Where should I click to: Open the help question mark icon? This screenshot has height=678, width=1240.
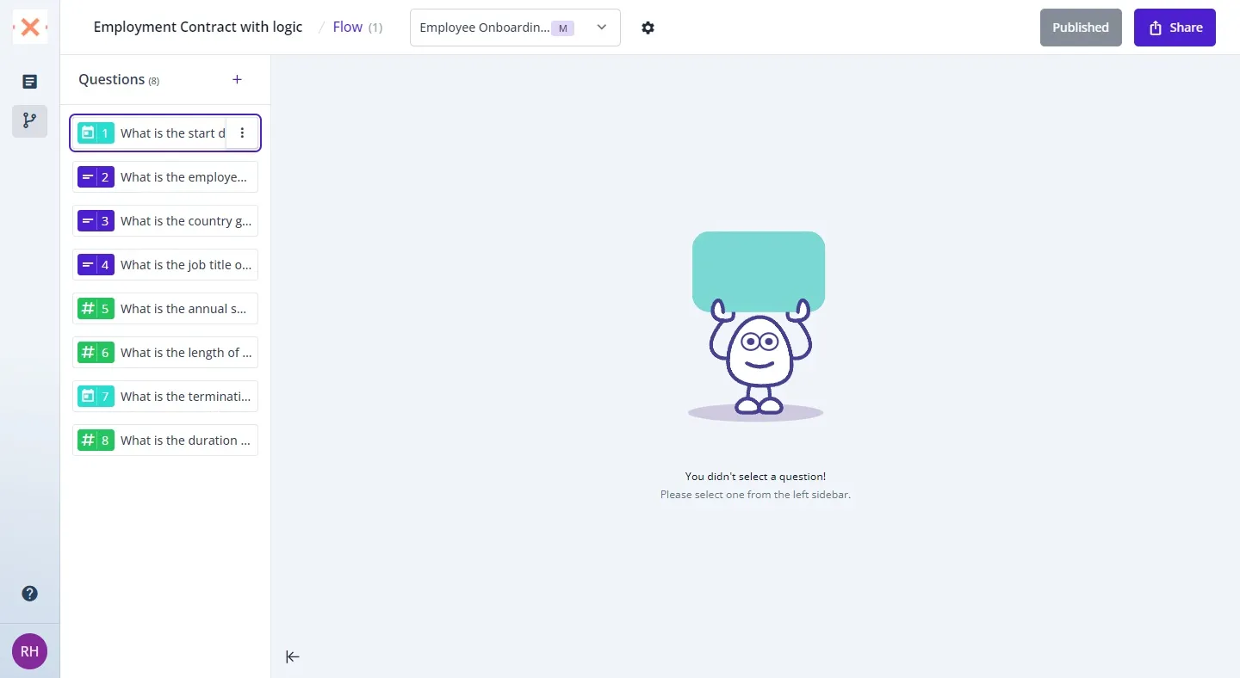click(x=29, y=594)
